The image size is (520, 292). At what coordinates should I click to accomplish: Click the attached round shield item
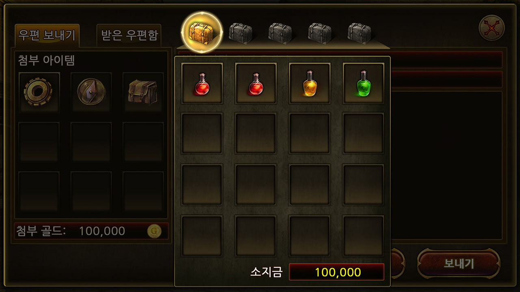91,92
